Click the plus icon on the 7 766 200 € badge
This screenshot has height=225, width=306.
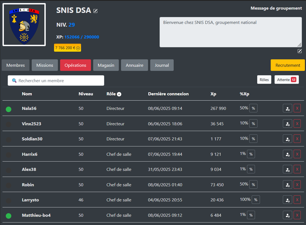point(78,48)
